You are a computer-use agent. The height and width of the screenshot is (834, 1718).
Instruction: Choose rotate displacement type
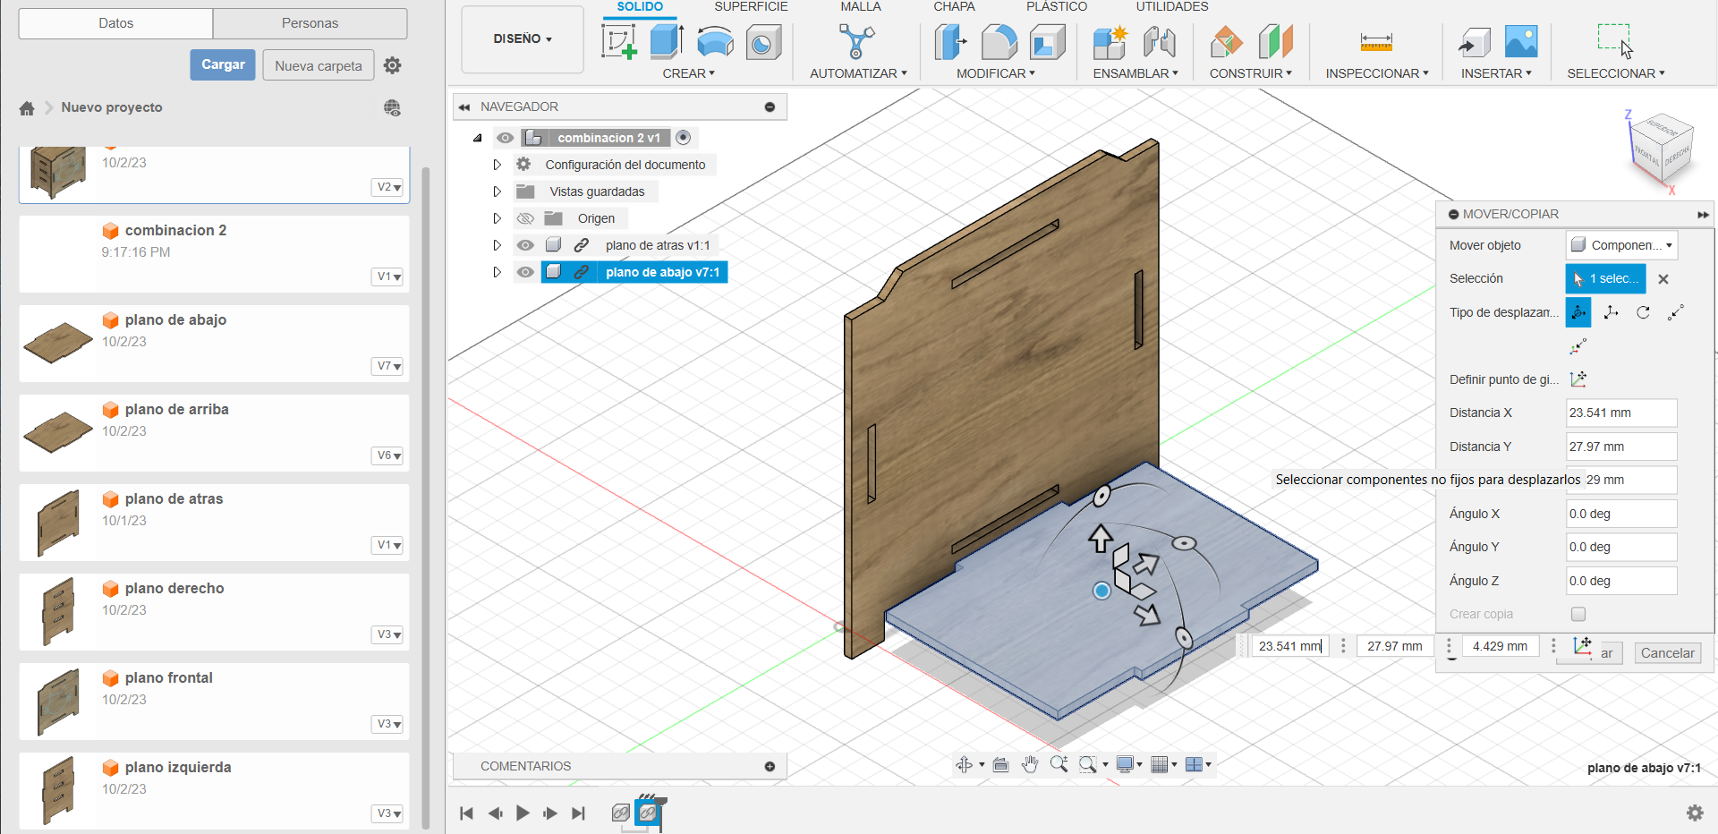1643,312
